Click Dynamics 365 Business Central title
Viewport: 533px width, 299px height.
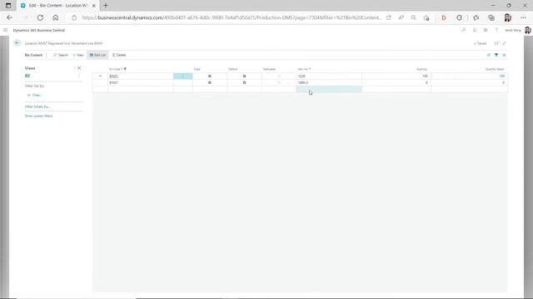[x=39, y=30]
